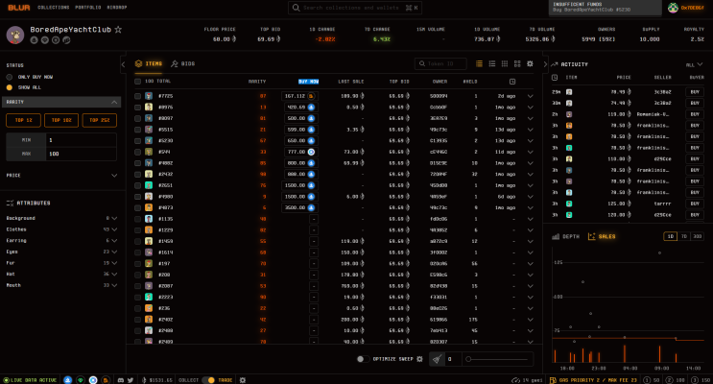Click the Blur logo
The height and width of the screenshot is (384, 713).
19,8
